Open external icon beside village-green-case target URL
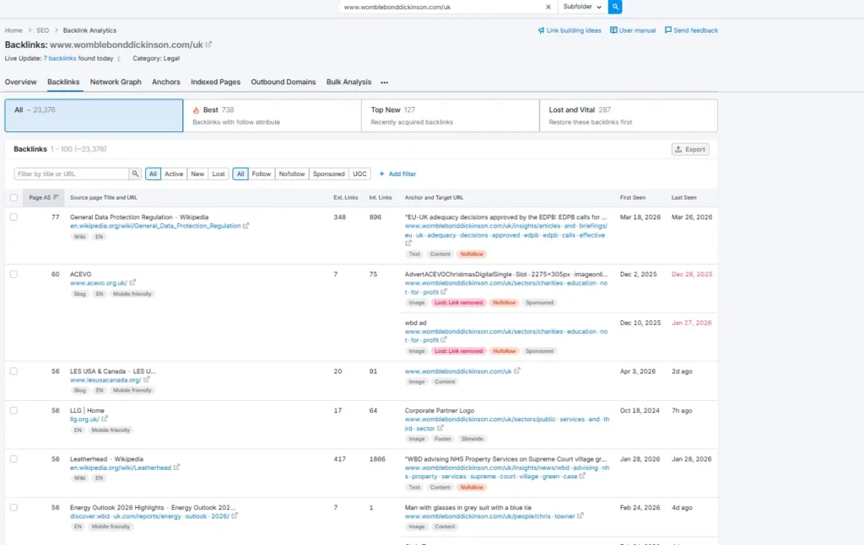This screenshot has width=864, height=545. (x=582, y=476)
